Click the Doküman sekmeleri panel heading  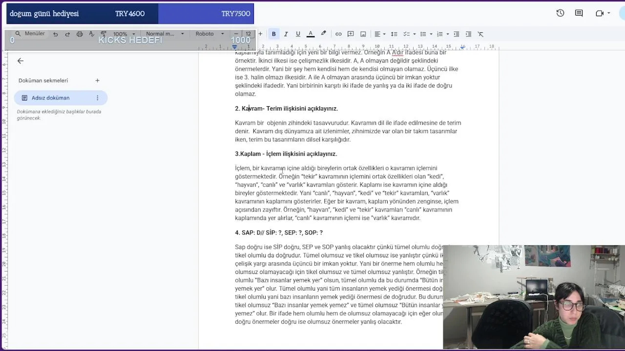(x=43, y=80)
